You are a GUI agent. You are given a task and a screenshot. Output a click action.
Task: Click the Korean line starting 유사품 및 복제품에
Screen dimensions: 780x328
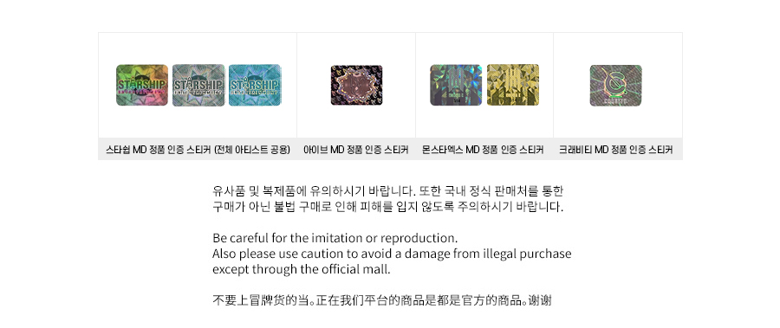click(387, 191)
